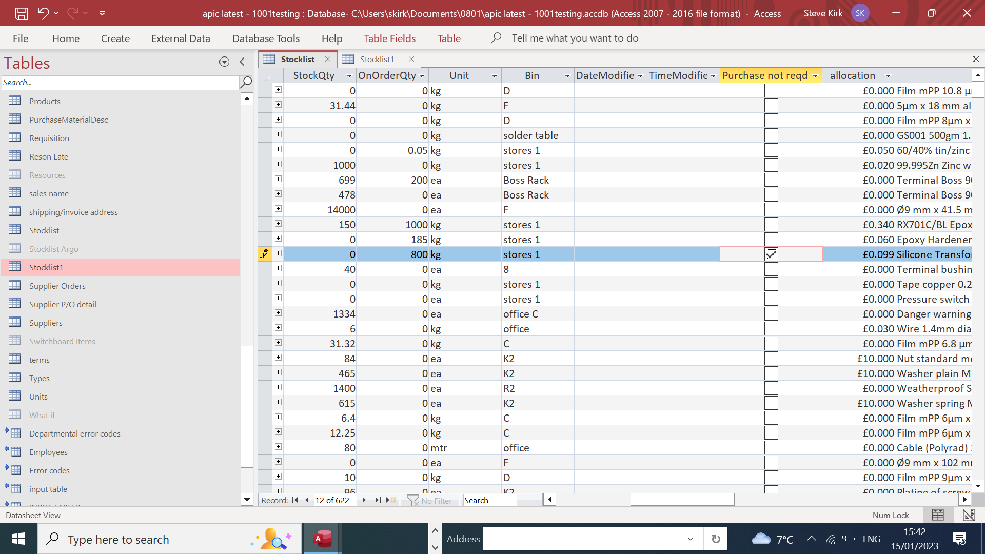Switch to Design View status icon

[x=969, y=515]
